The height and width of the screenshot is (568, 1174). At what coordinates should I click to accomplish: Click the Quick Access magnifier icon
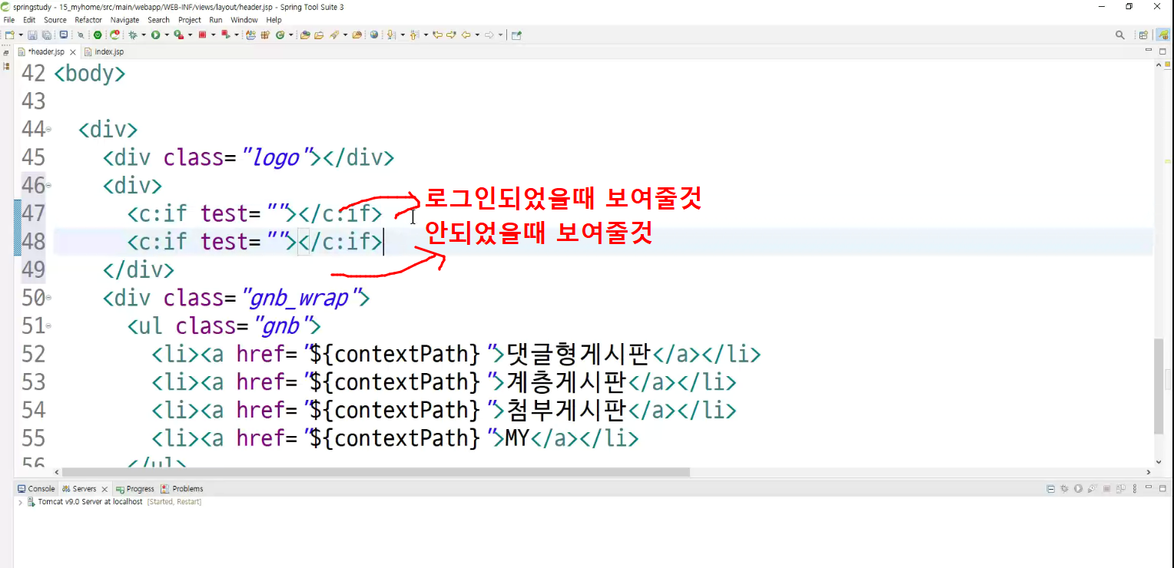click(x=1120, y=35)
